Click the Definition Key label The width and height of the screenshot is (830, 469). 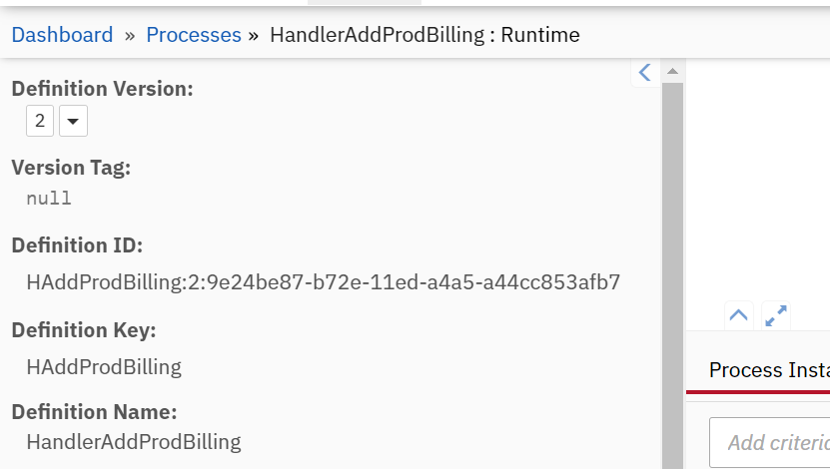(x=84, y=330)
